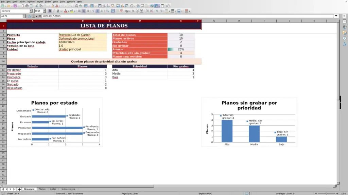Toggle Wrap Text button

107,11
